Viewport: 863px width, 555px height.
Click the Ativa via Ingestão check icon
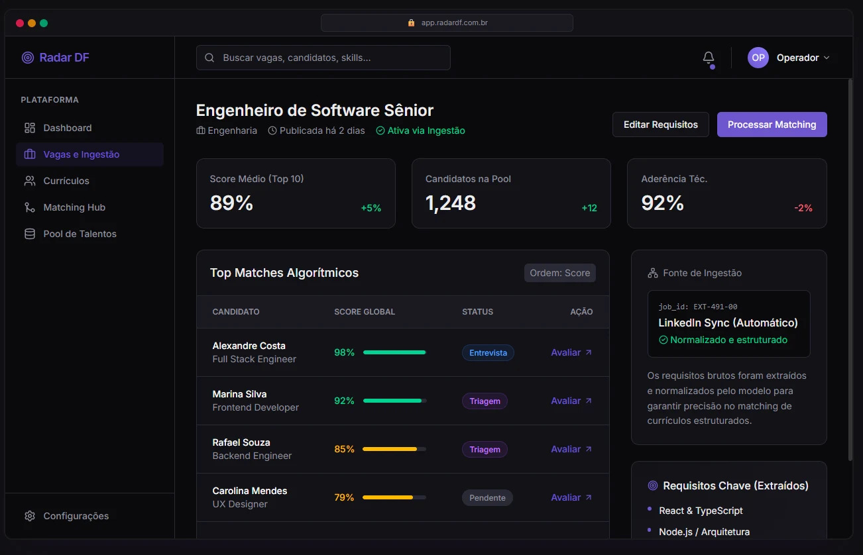tap(380, 130)
